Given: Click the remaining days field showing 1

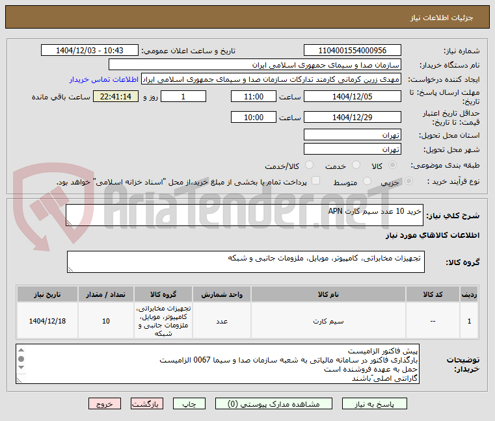Looking at the screenshot, I should [x=183, y=97].
